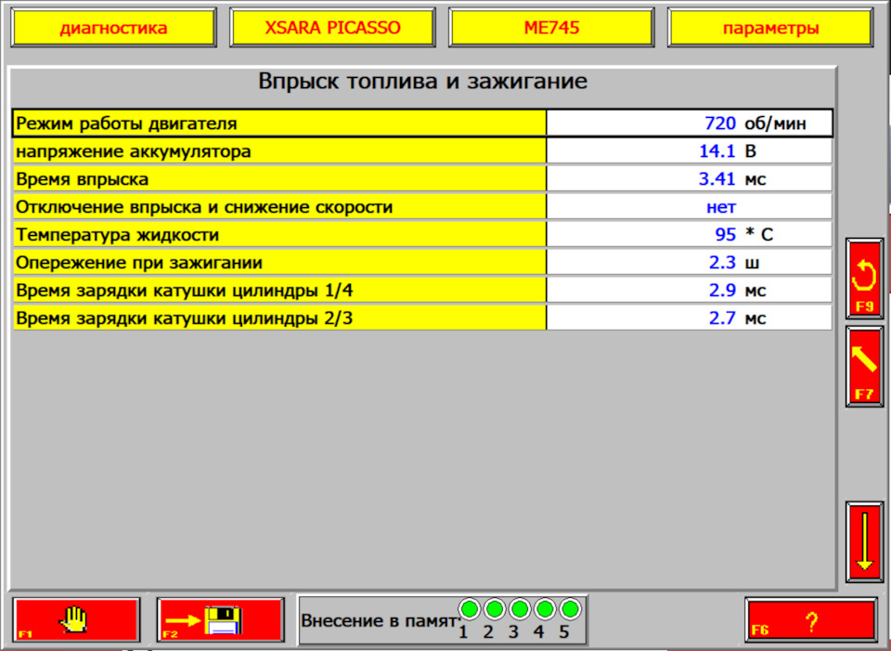Click memory slot 4 green circle icon
Screen dimensions: 891x651
[x=545, y=608]
